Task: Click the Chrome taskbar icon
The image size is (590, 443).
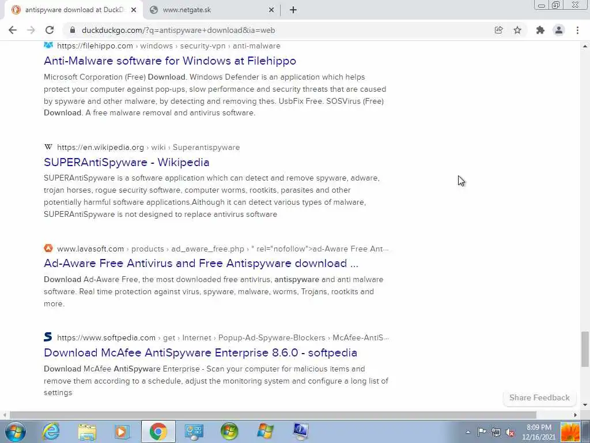Action: point(158,431)
